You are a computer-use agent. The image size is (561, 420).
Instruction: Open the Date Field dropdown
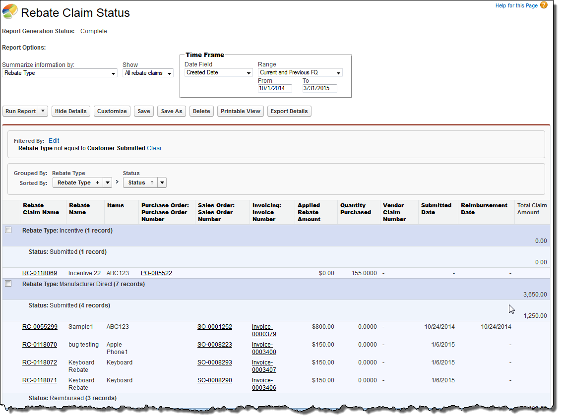(x=218, y=72)
